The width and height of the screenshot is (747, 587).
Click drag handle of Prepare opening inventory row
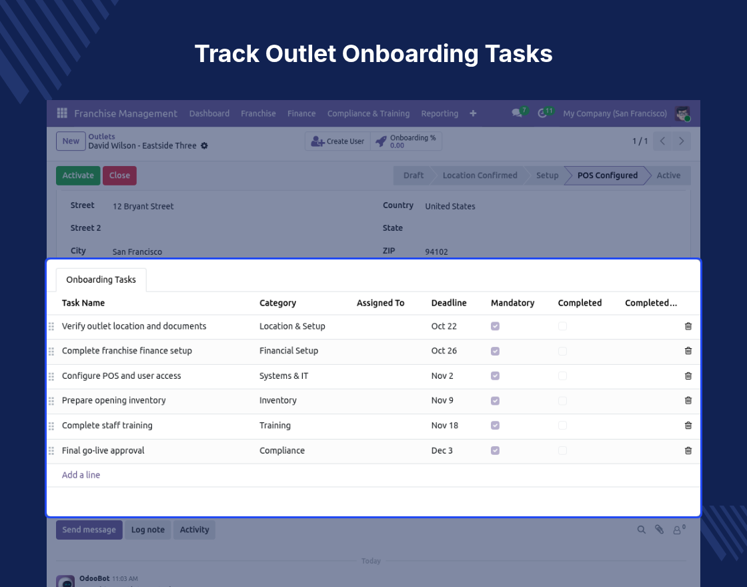pyautogui.click(x=51, y=401)
